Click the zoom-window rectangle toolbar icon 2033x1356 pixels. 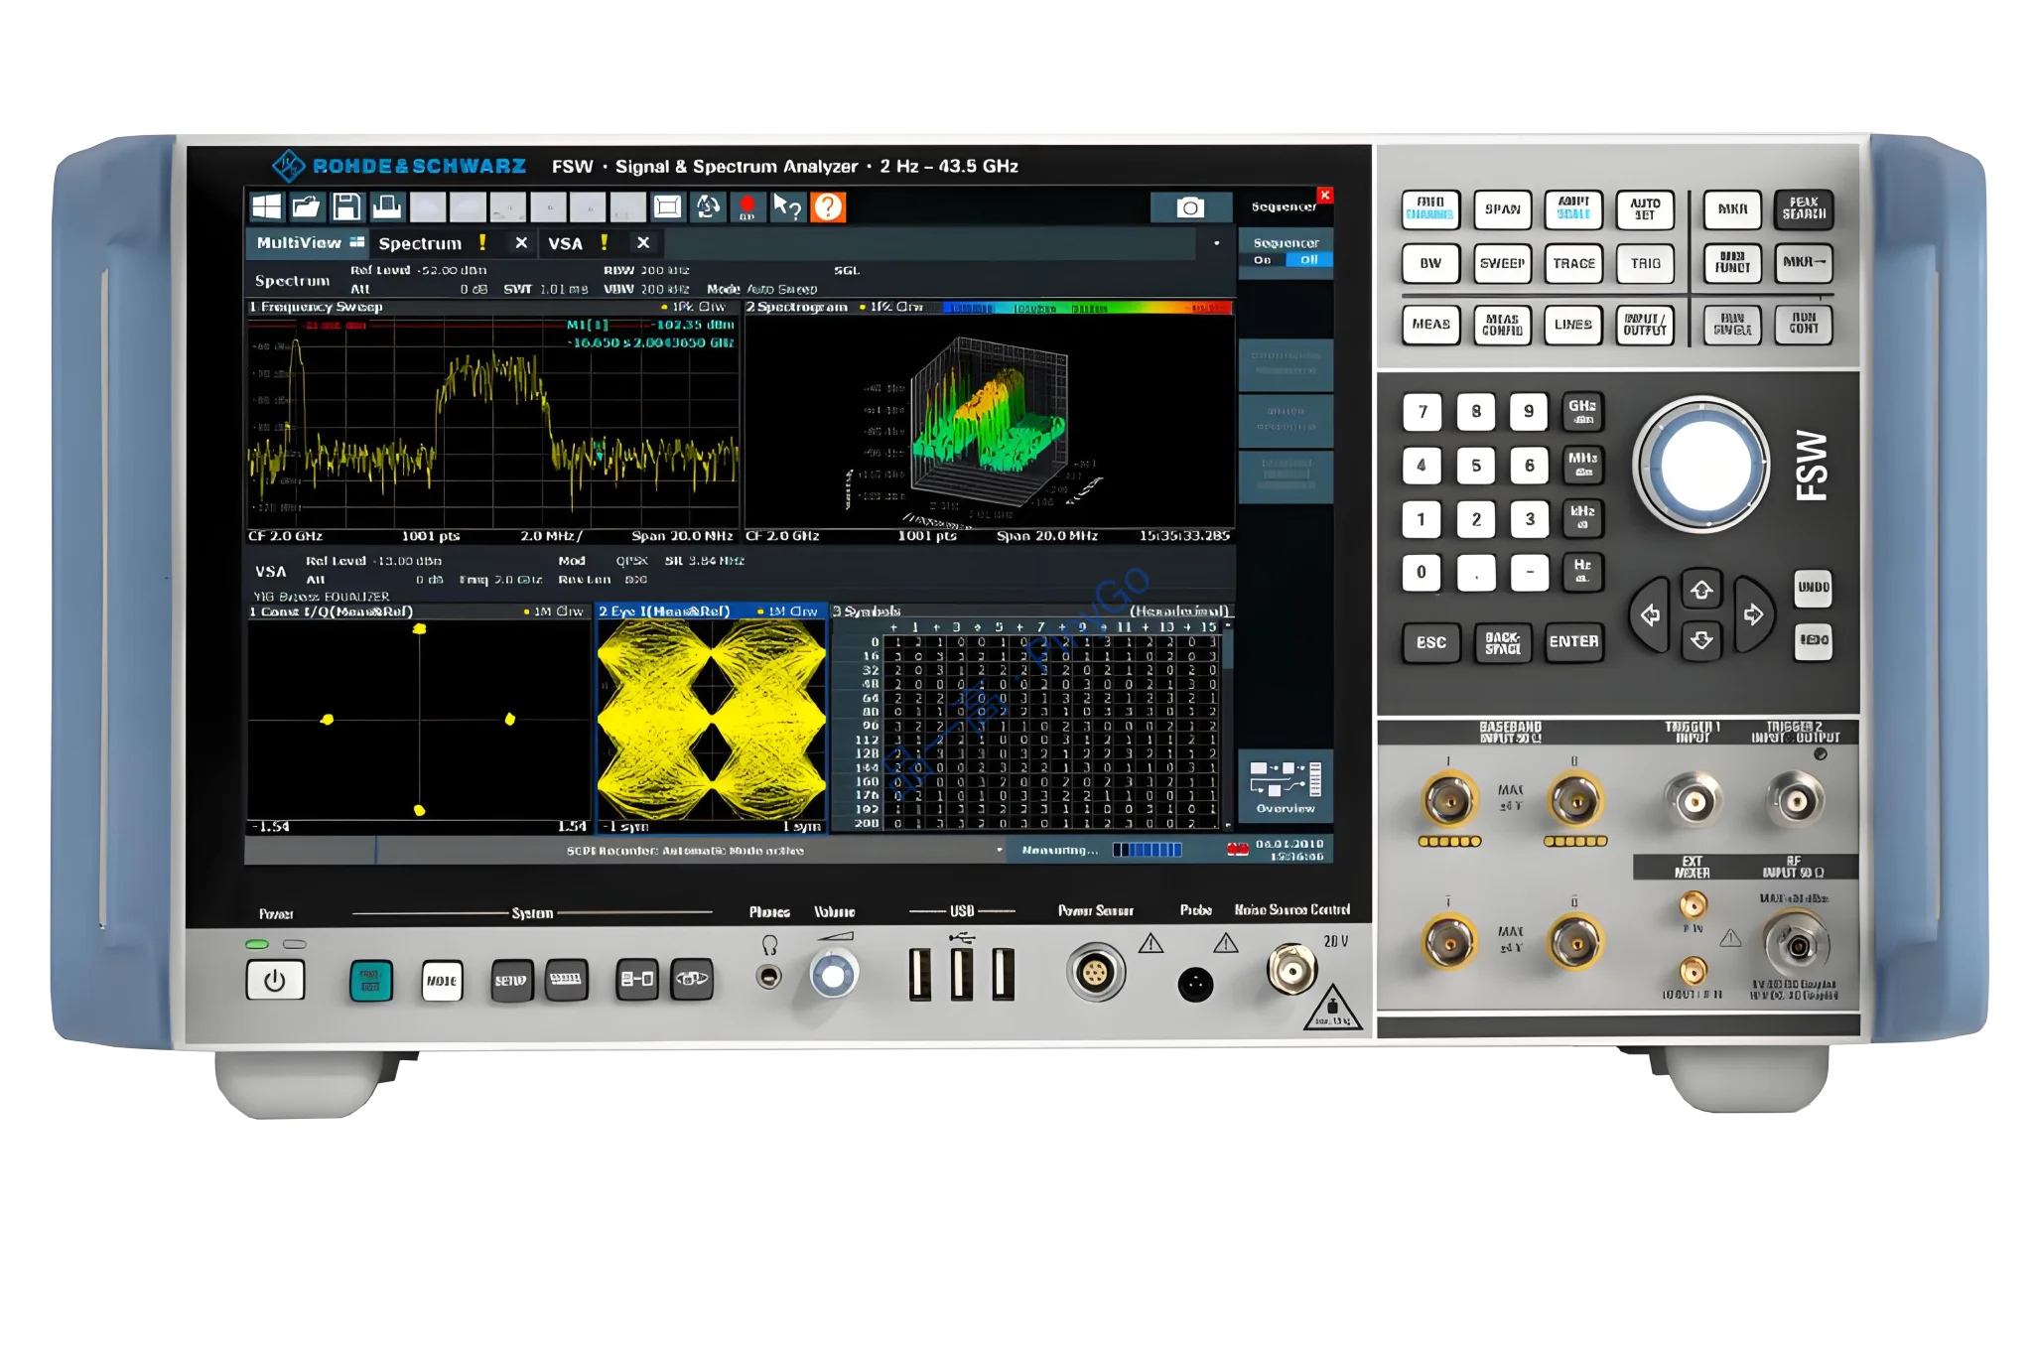(x=667, y=206)
